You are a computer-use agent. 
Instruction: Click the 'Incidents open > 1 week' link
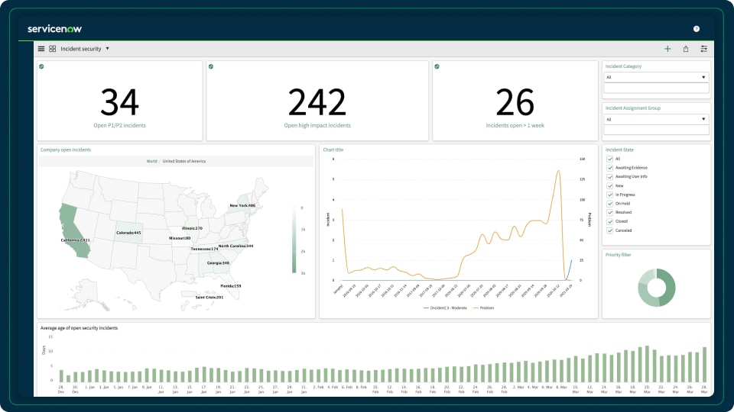coord(515,125)
